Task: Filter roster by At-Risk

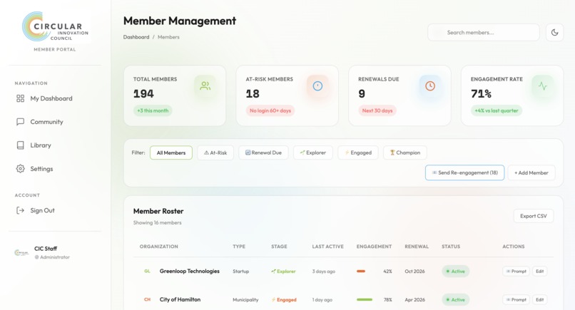Action: (215, 153)
